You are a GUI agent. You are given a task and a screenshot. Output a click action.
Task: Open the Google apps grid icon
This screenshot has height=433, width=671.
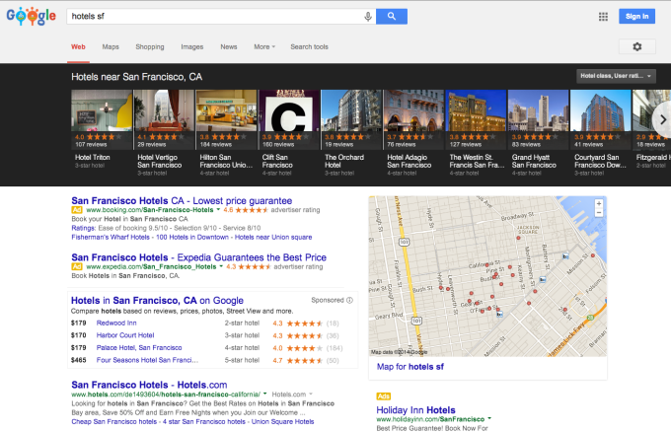coord(603,17)
